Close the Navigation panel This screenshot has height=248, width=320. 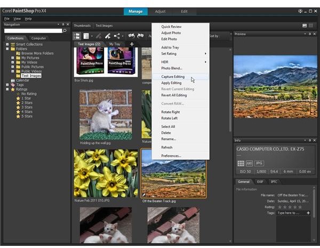pos(68,24)
